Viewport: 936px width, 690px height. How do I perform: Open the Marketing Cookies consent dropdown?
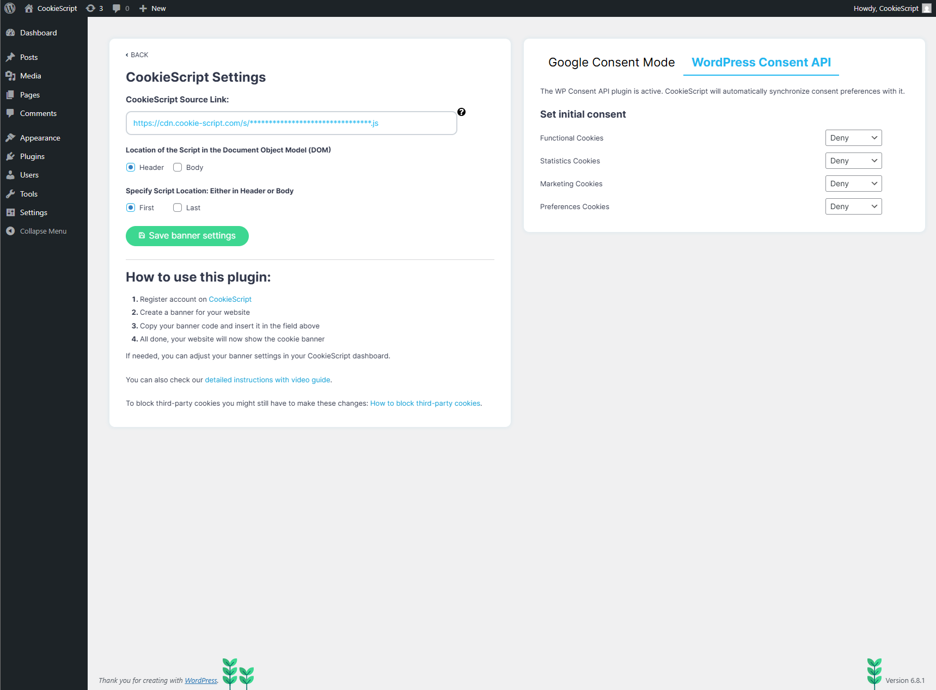pyautogui.click(x=853, y=184)
